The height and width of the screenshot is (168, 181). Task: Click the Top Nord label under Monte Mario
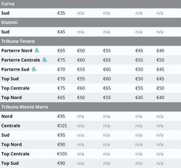click(x=12, y=145)
